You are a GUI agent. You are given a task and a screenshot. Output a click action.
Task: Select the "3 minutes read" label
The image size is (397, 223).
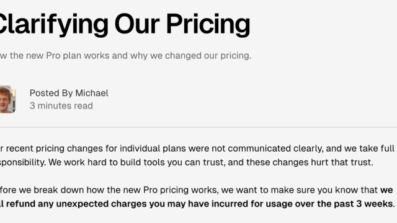click(x=61, y=106)
